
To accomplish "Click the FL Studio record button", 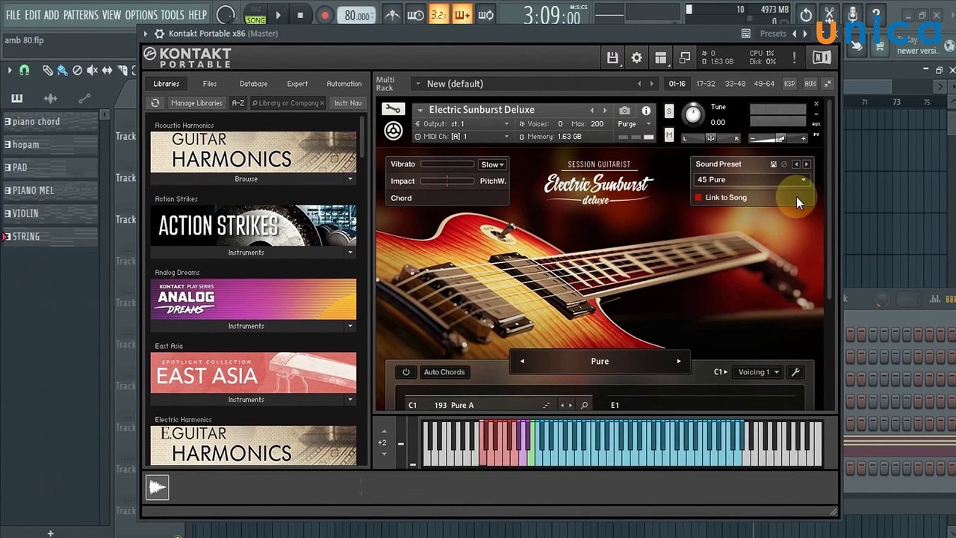I will coord(324,15).
